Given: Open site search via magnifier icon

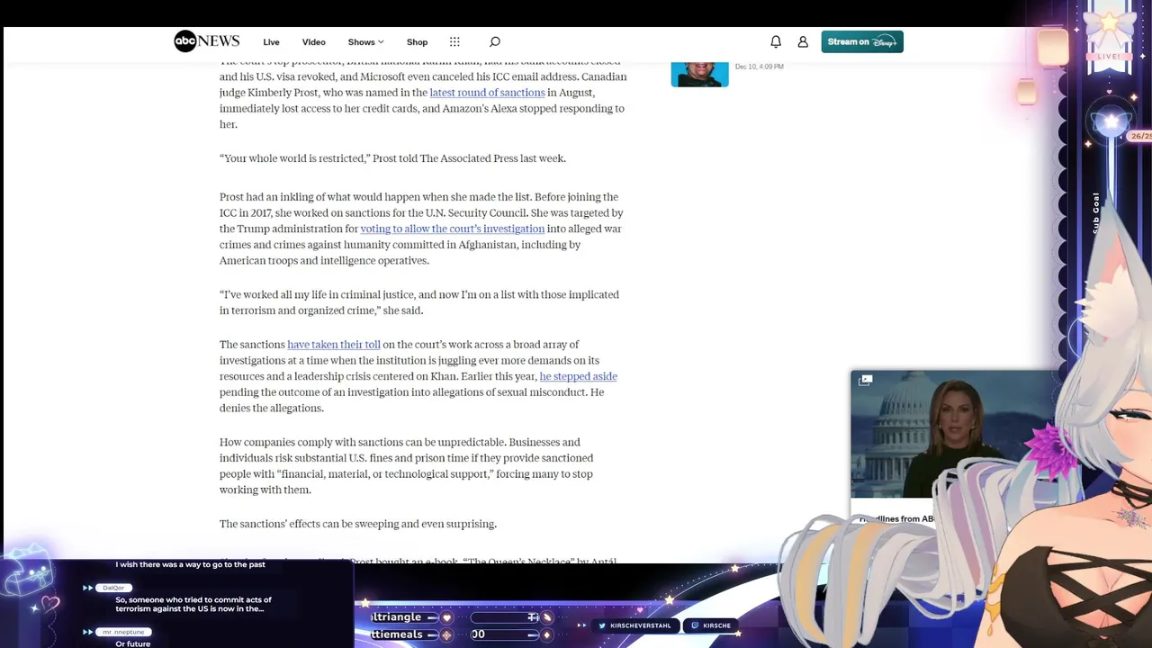Looking at the screenshot, I should tap(494, 41).
